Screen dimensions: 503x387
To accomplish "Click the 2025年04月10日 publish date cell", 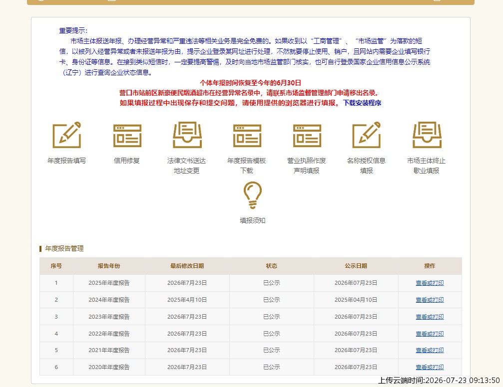I will coord(356,300).
